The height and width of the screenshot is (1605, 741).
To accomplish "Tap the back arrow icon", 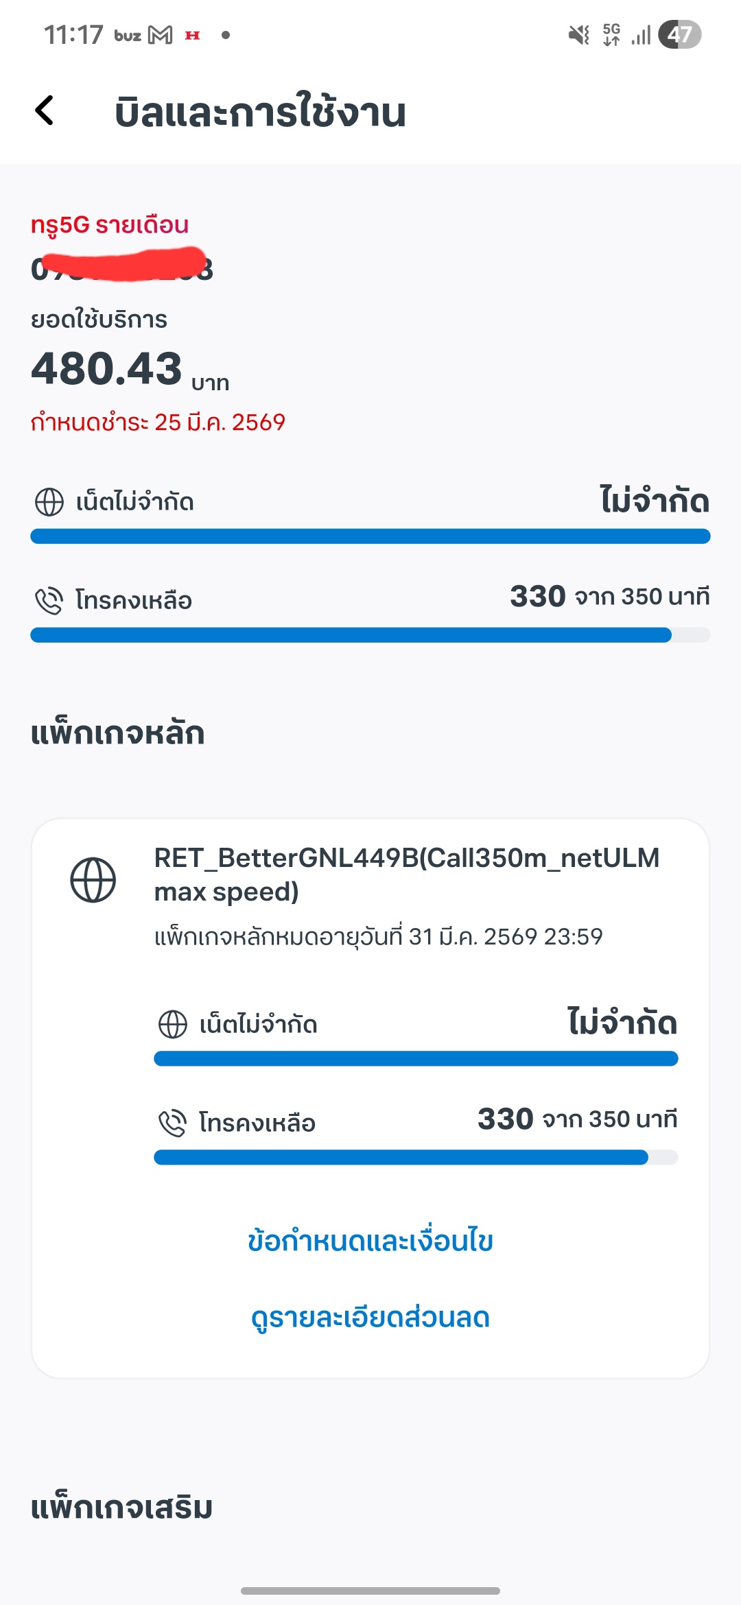I will [45, 110].
